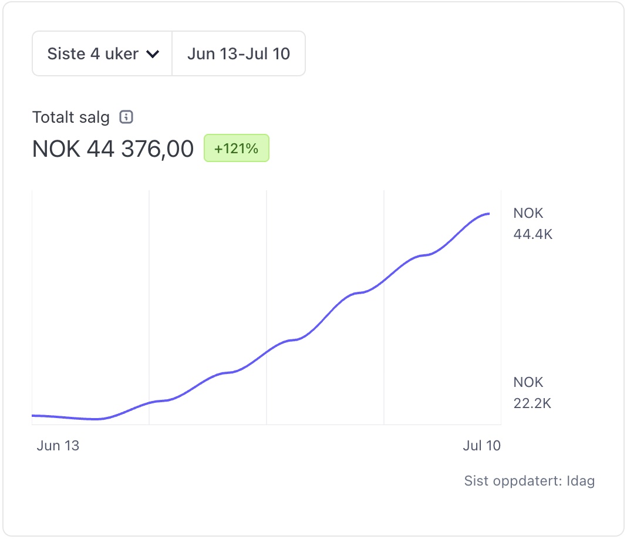627x539 pixels.
Task: Select the sales line endpoint at Jul 10
Action: click(489, 214)
